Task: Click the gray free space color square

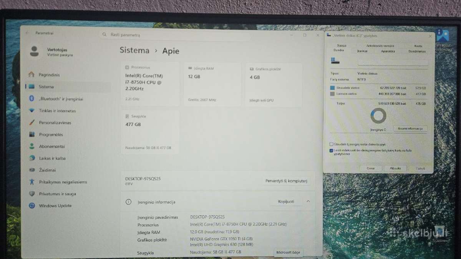Action: point(333,93)
